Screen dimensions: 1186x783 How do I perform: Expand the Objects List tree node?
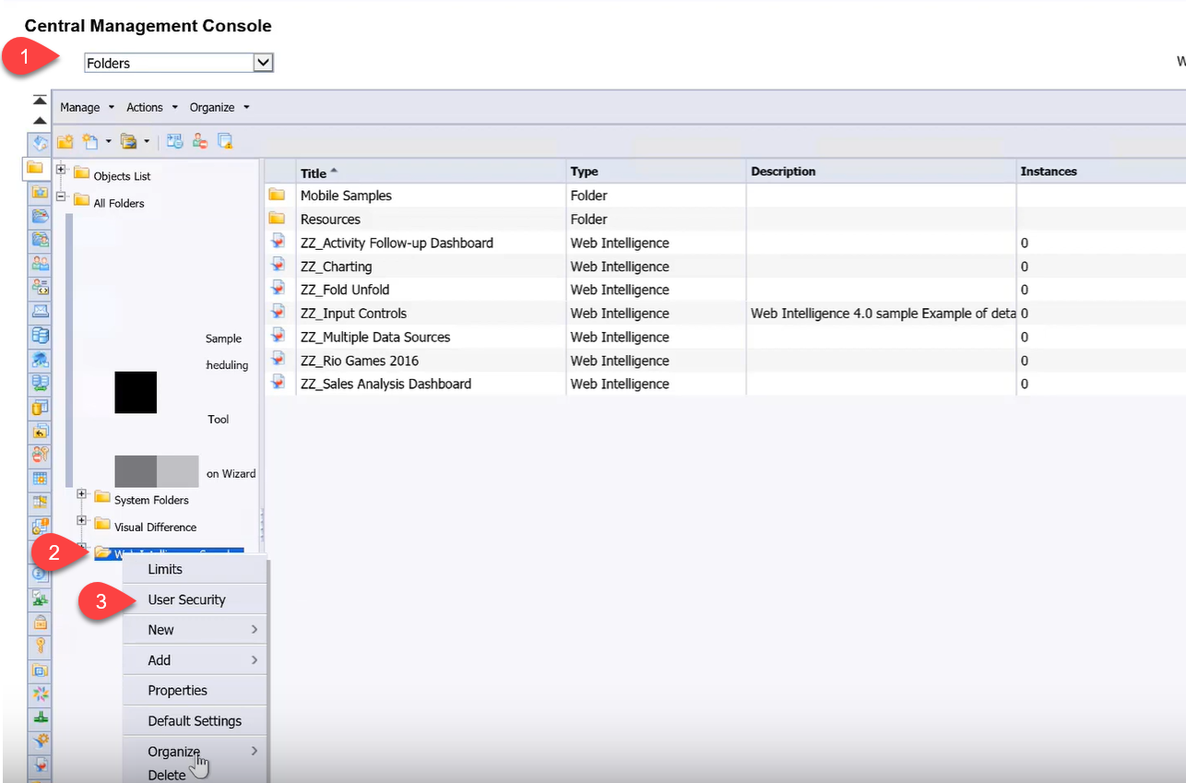[x=61, y=171]
